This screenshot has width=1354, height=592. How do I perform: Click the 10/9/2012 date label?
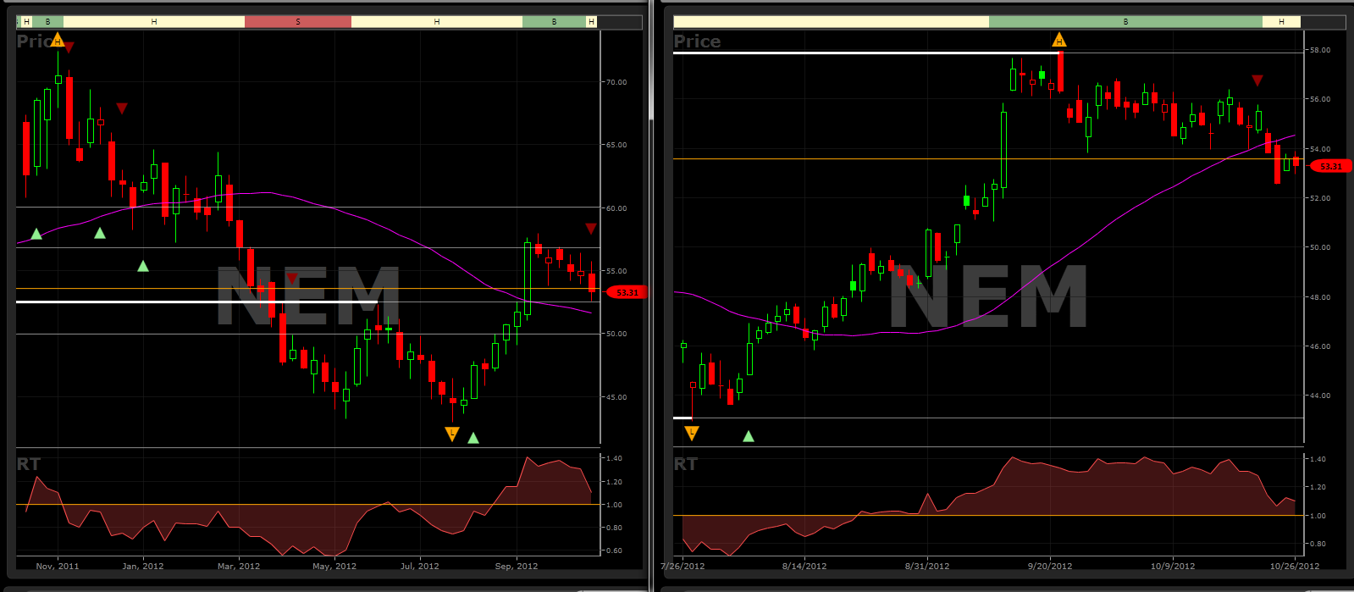click(x=1173, y=566)
